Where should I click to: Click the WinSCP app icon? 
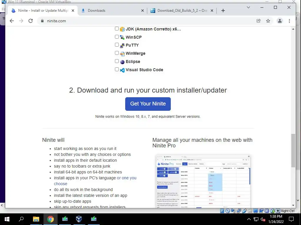(x=122, y=37)
